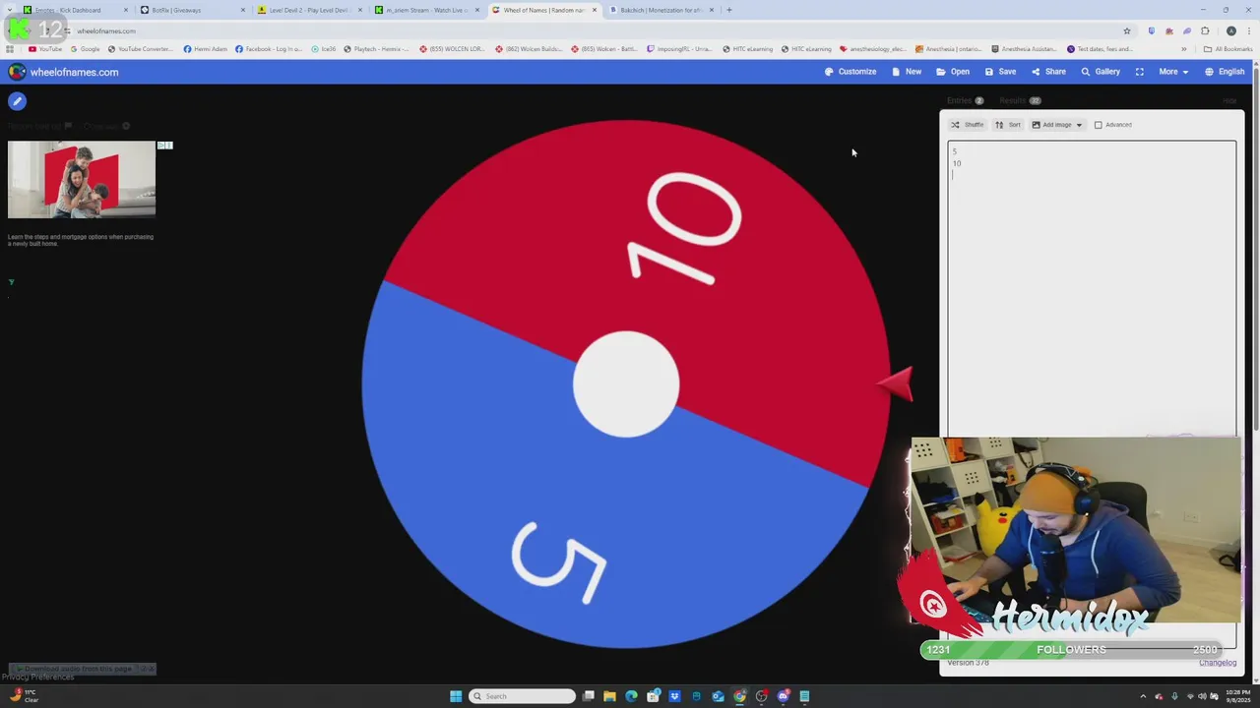Toggle fullscreen mode icon
This screenshot has height=708, width=1260.
1139,72
